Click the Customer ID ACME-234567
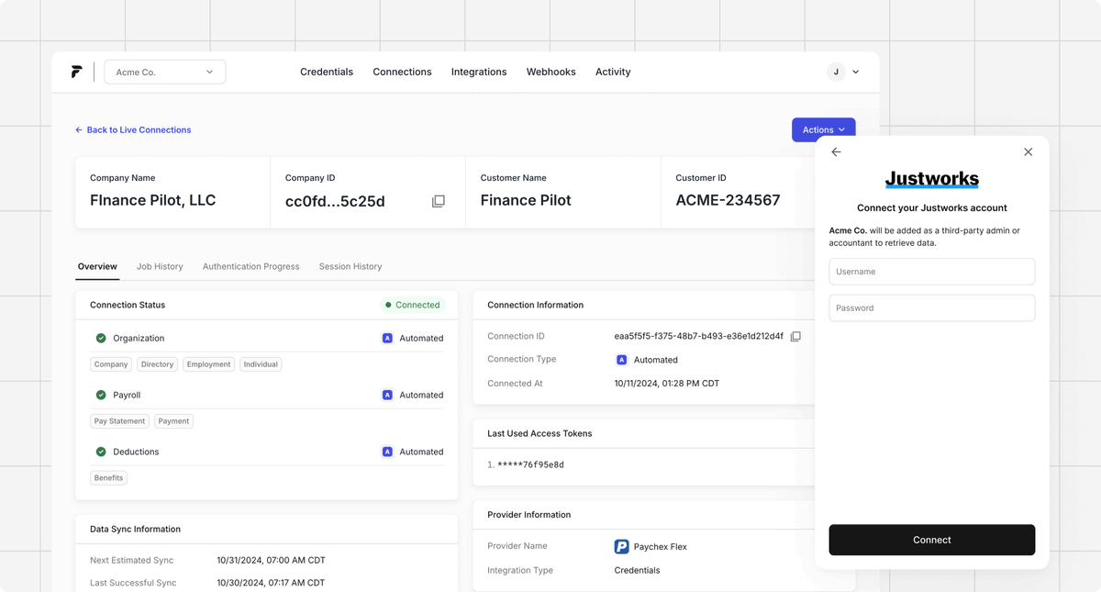The image size is (1101, 592). coord(728,200)
